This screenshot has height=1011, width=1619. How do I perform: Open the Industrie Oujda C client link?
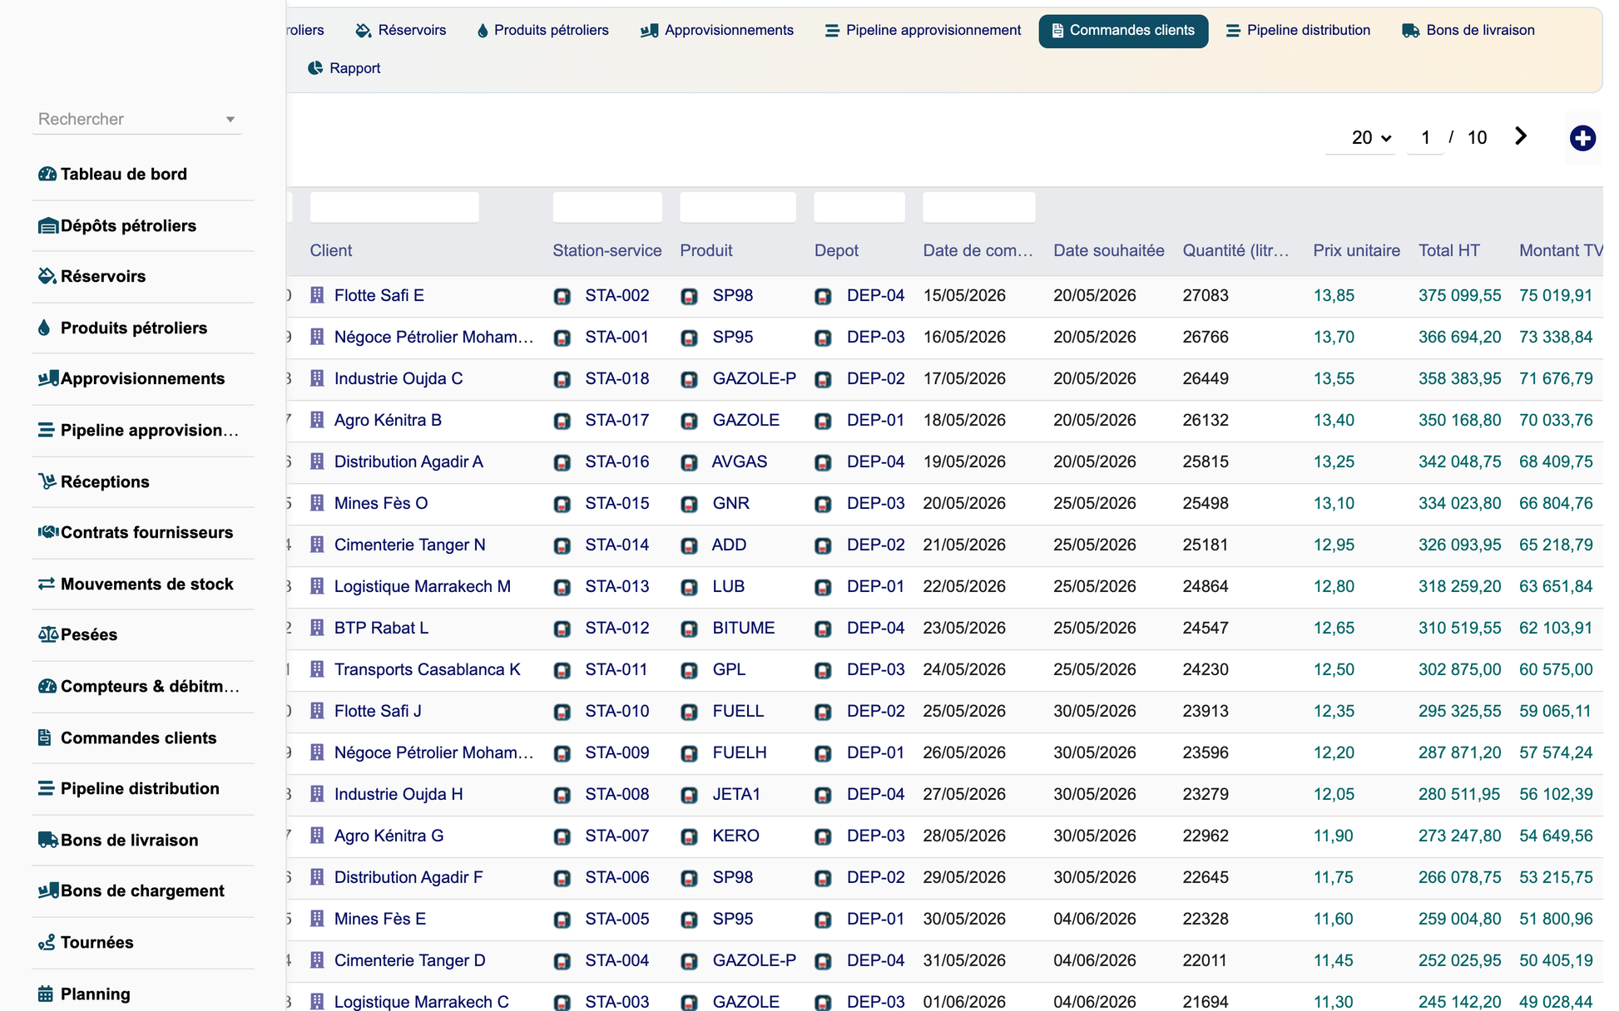pyautogui.click(x=399, y=378)
